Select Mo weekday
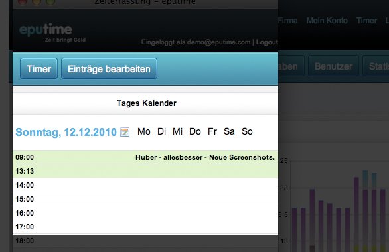Viewport: 389px width, 252px height. tap(144, 131)
